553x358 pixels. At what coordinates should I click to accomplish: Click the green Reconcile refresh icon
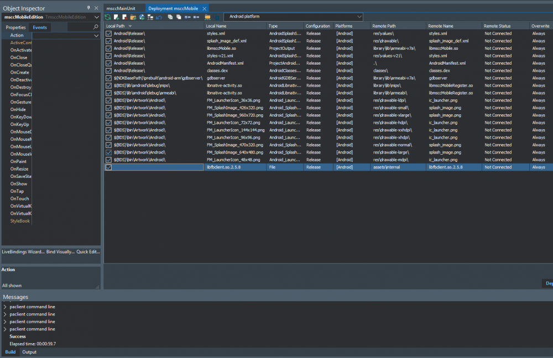coord(108,17)
